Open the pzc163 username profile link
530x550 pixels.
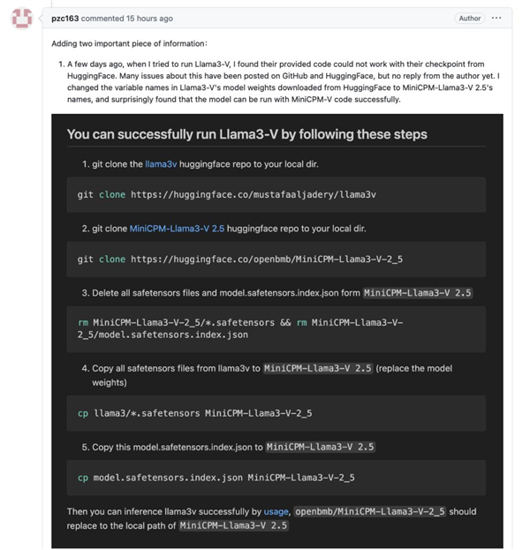coord(65,19)
